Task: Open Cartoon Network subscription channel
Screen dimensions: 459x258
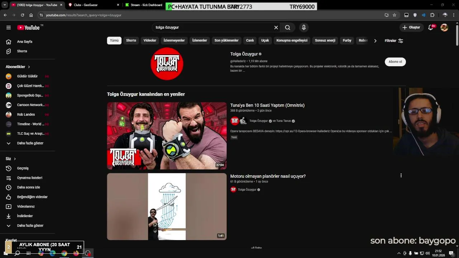Action: pos(27,105)
